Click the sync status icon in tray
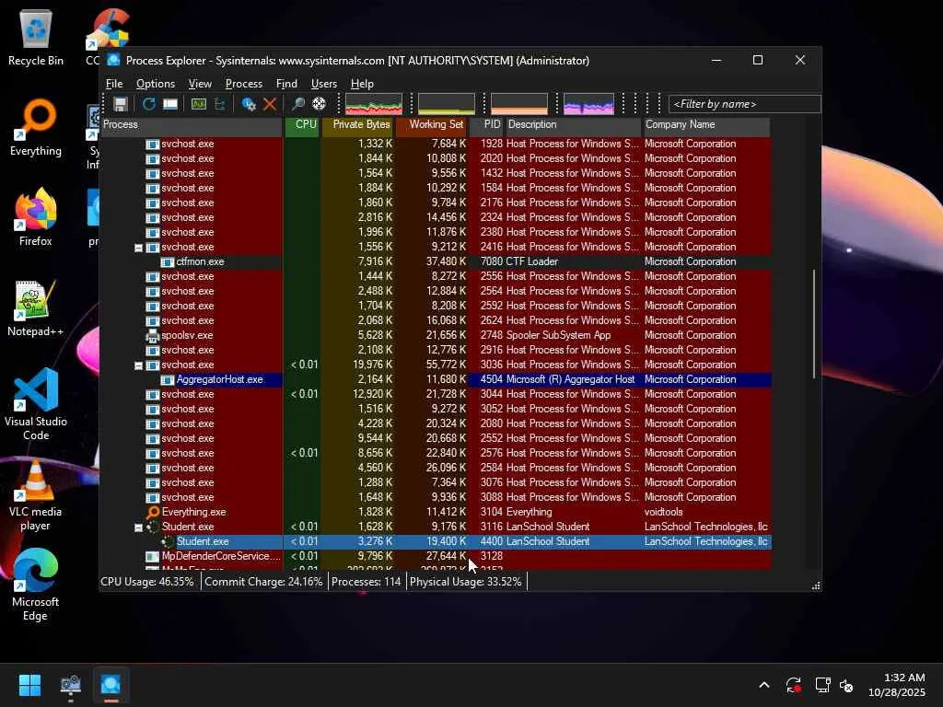943x707 pixels. coord(793,685)
